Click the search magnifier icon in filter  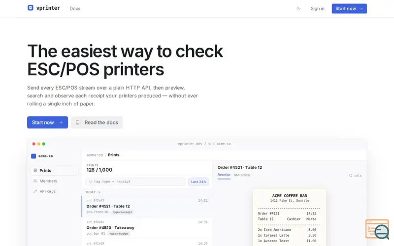(x=90, y=182)
